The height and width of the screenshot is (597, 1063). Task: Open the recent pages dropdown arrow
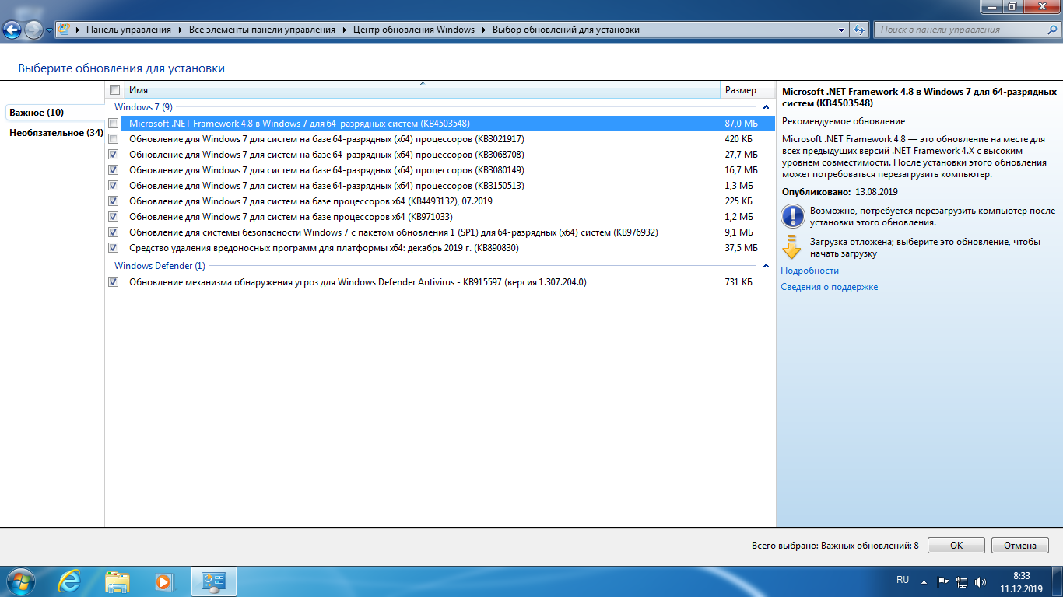click(49, 30)
